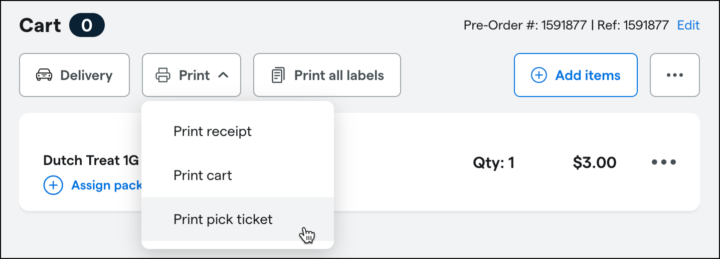This screenshot has width=720, height=259.
Task: Select Print receipt from the menu
Action: [213, 131]
